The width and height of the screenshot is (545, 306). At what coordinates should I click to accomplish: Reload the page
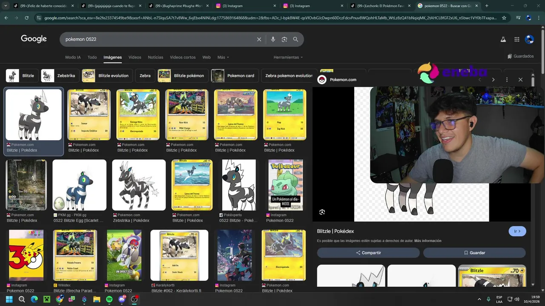pos(26,18)
